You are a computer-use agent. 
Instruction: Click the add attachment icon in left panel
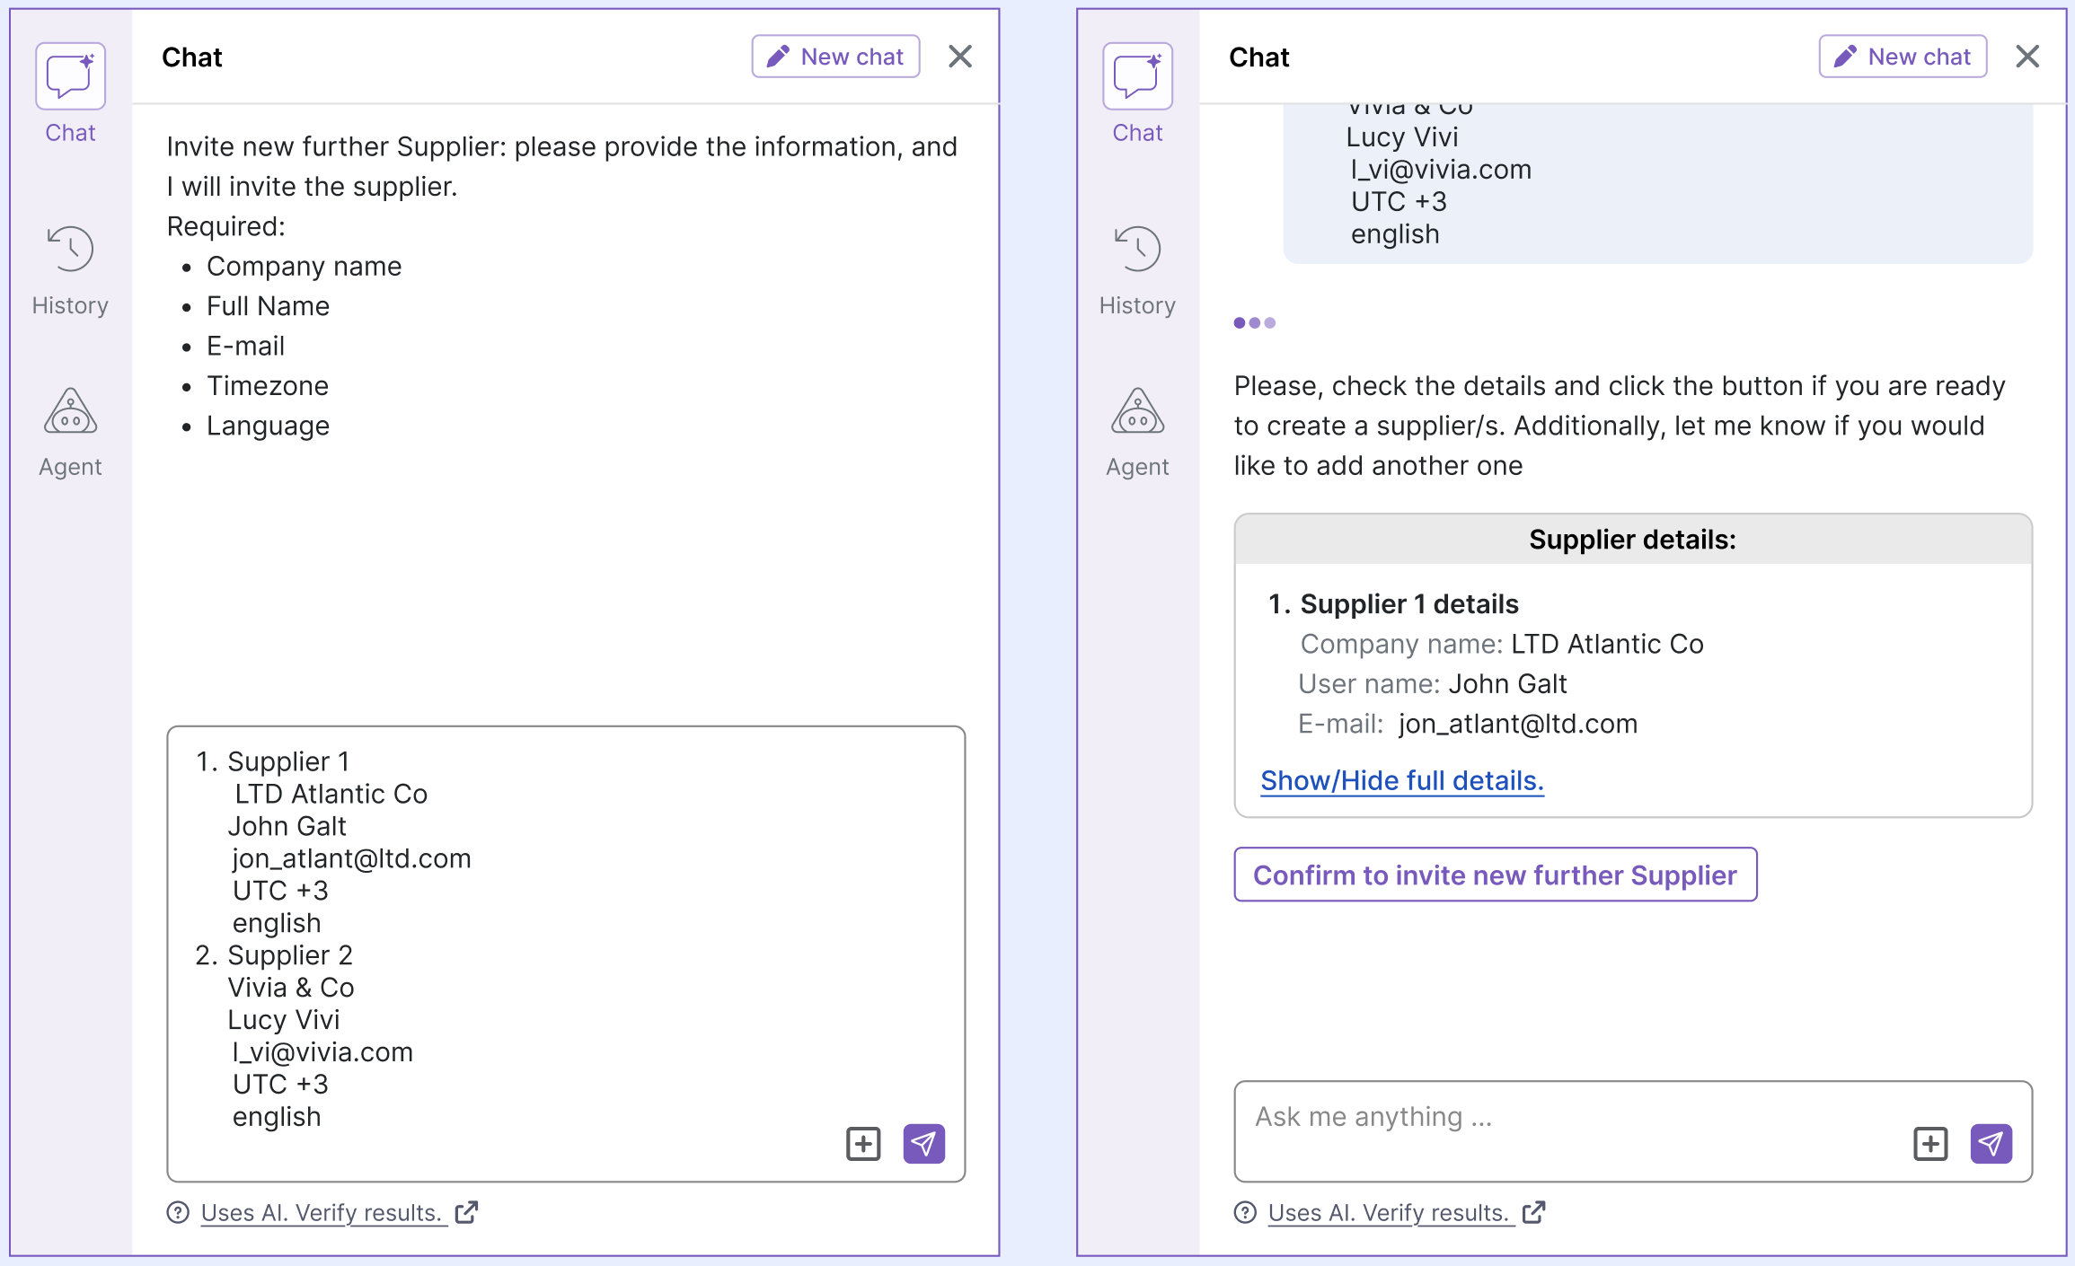click(x=863, y=1143)
